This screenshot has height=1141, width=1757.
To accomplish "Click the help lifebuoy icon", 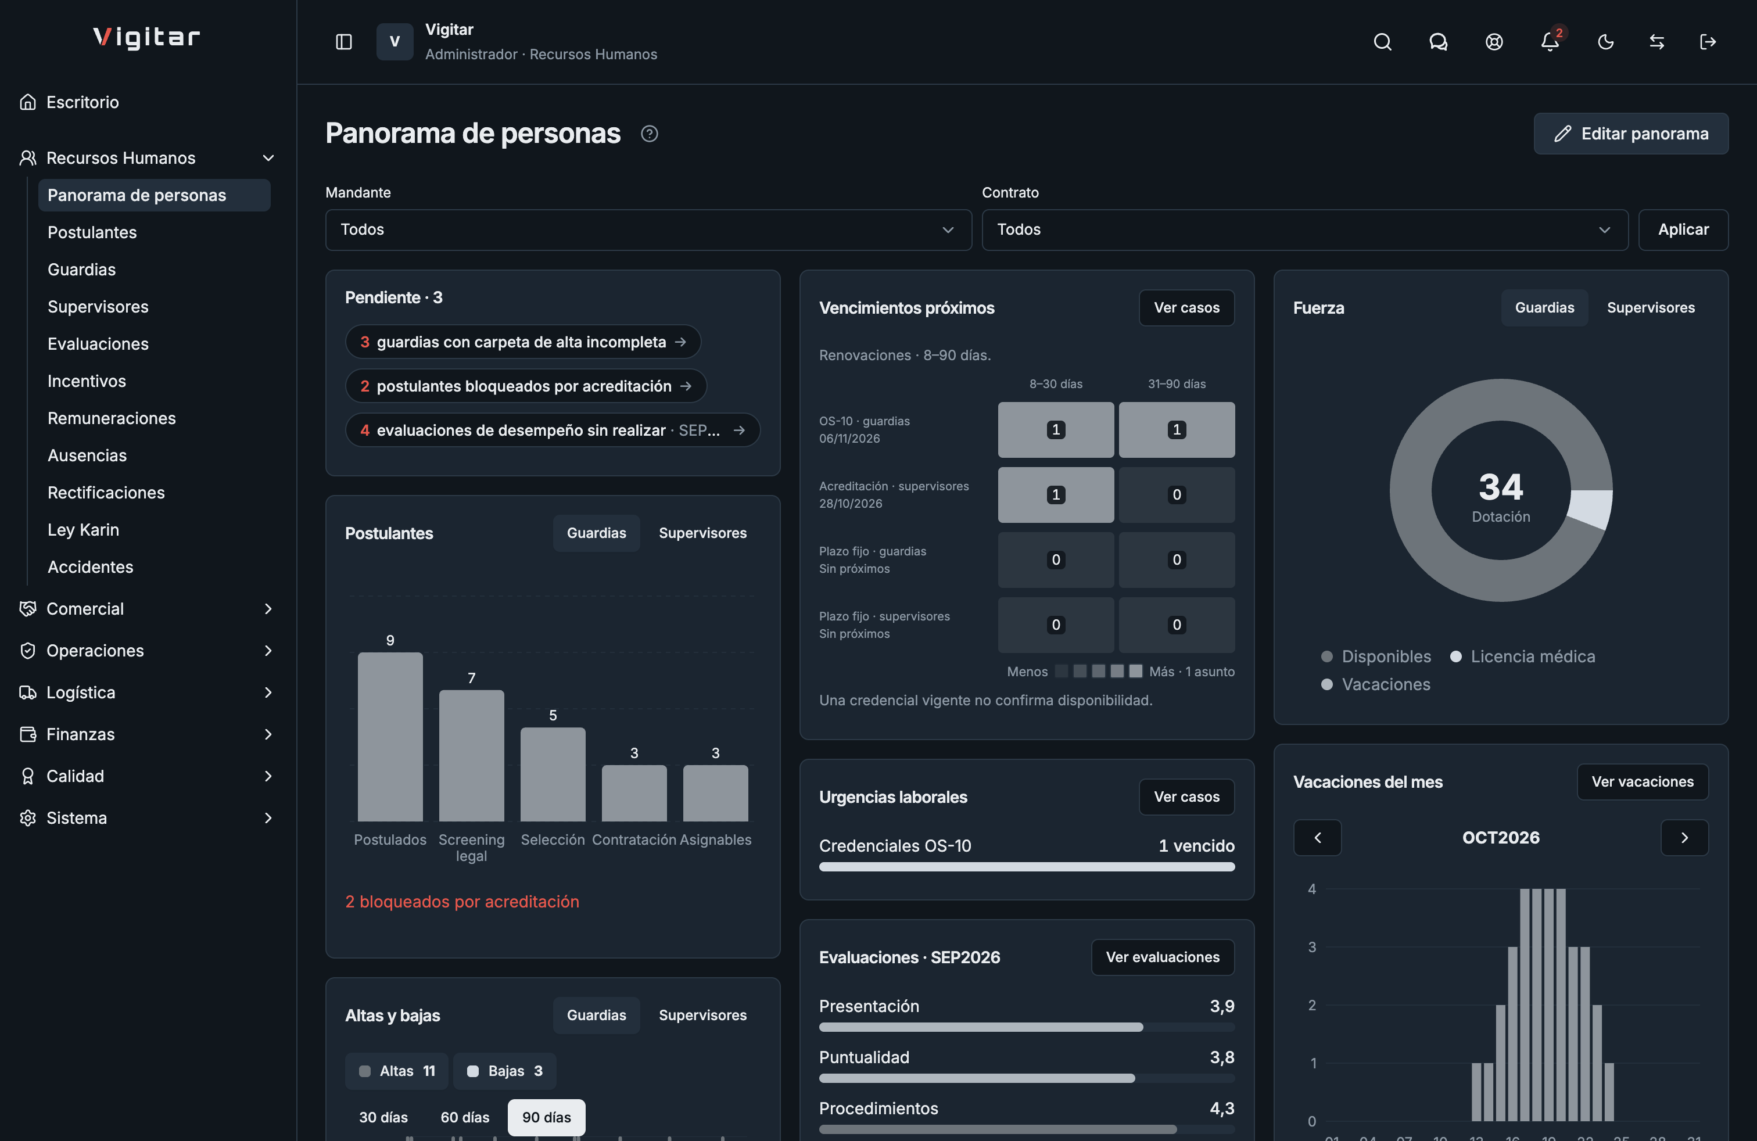I will 1493,42.
